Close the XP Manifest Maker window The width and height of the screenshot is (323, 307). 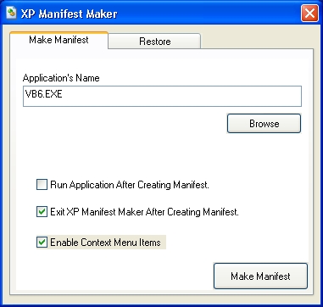point(309,14)
